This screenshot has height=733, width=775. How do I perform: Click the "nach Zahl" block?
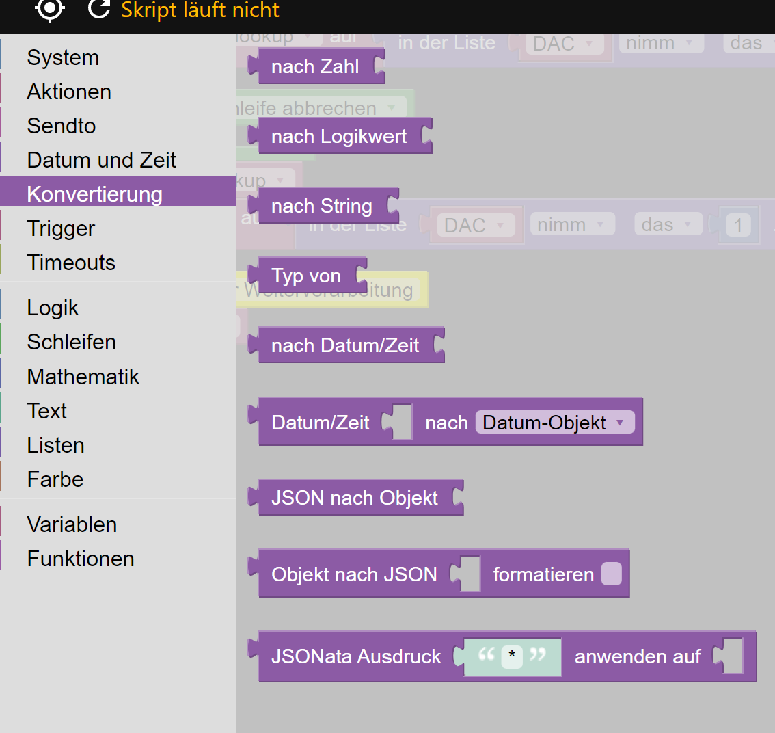(315, 67)
